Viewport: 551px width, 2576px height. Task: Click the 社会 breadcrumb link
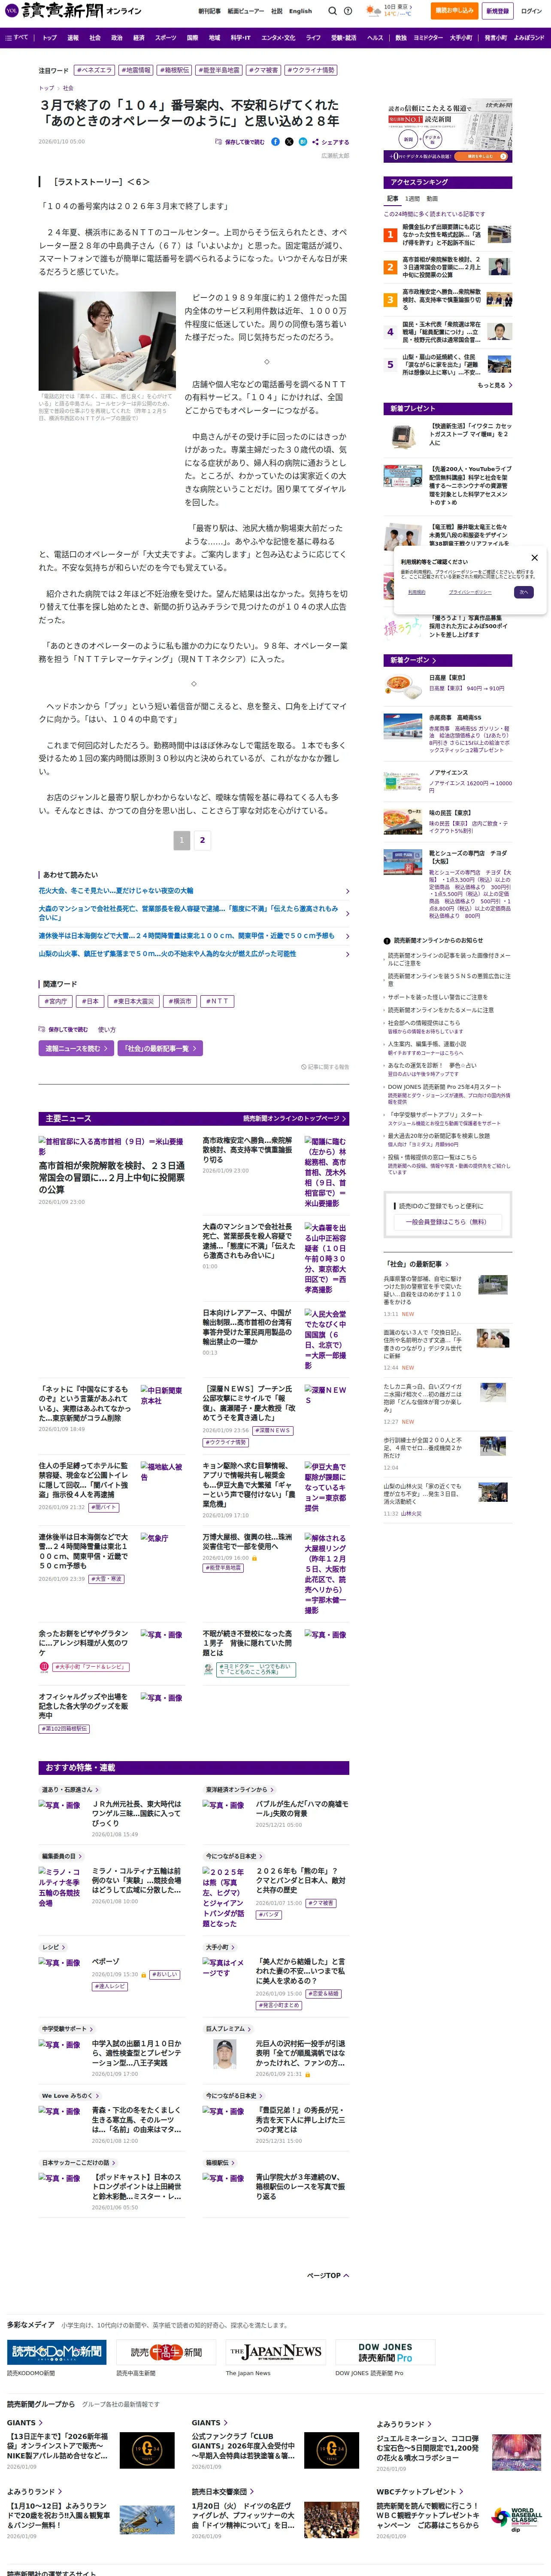pos(68,88)
